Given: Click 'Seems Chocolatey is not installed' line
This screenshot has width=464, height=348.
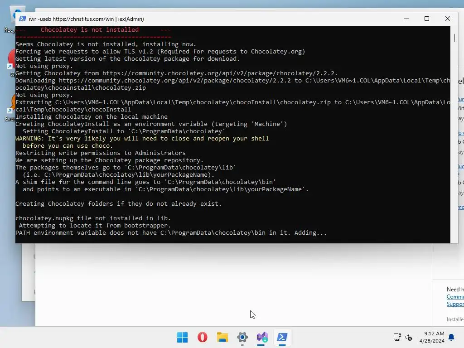Looking at the screenshot, I should click(106, 44).
